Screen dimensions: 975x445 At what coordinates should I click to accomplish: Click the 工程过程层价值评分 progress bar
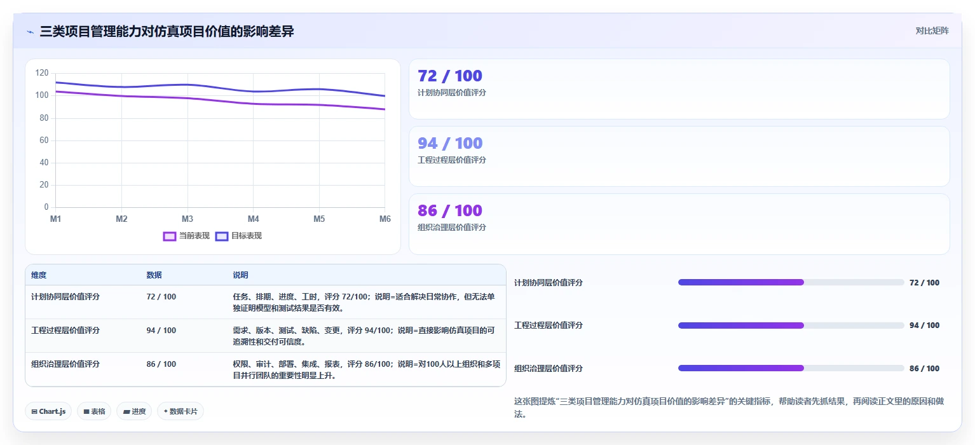(791, 325)
